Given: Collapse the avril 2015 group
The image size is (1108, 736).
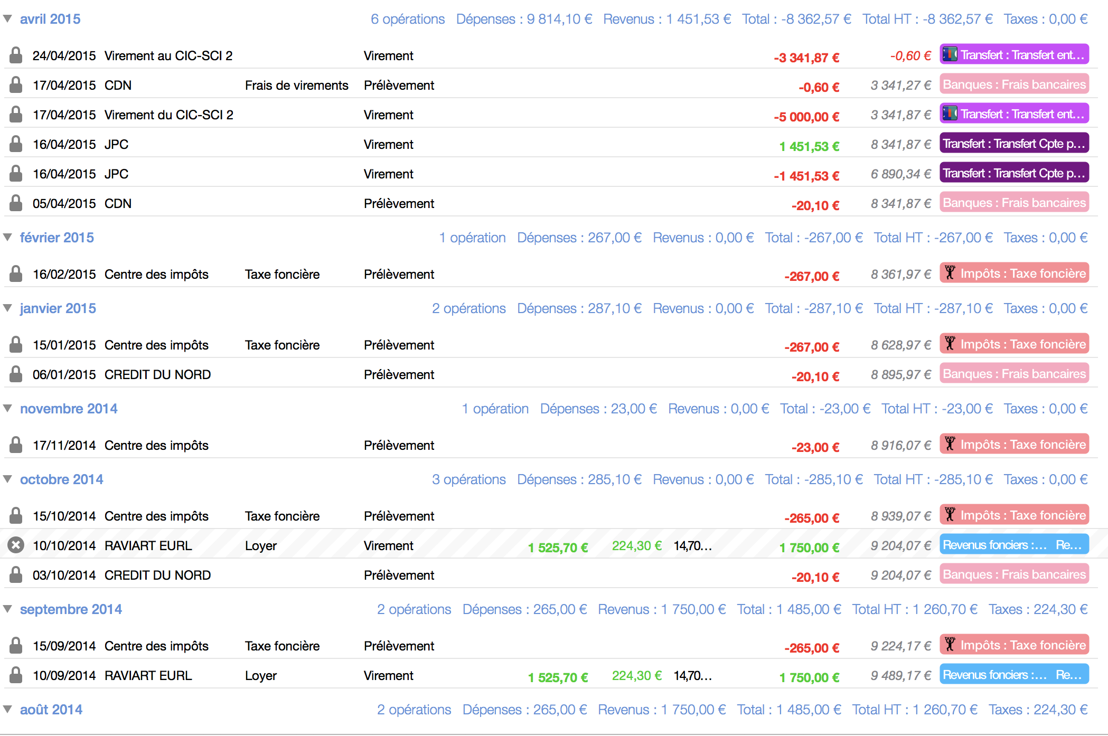Looking at the screenshot, I should pos(8,19).
